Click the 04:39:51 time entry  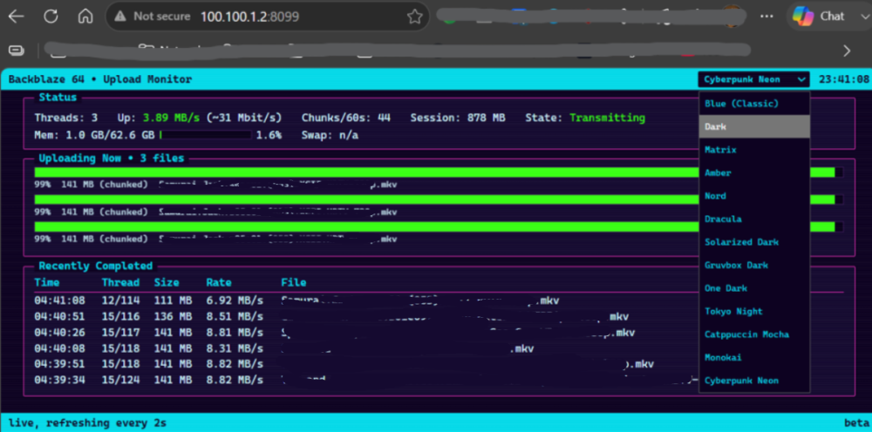60,364
